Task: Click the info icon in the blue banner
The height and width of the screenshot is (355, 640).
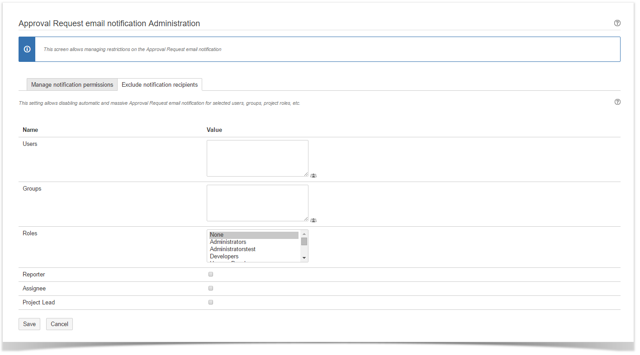Action: coord(27,49)
